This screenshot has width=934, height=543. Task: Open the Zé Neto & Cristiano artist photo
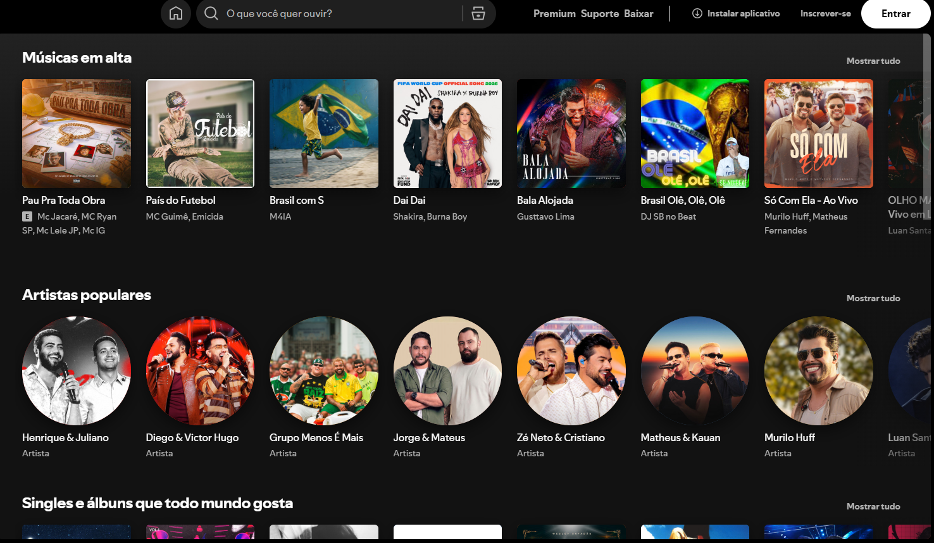point(571,371)
